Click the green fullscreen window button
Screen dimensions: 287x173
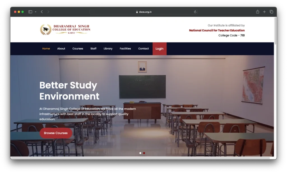22,12
